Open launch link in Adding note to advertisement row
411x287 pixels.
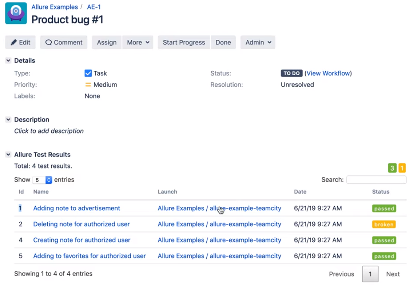tap(219, 208)
